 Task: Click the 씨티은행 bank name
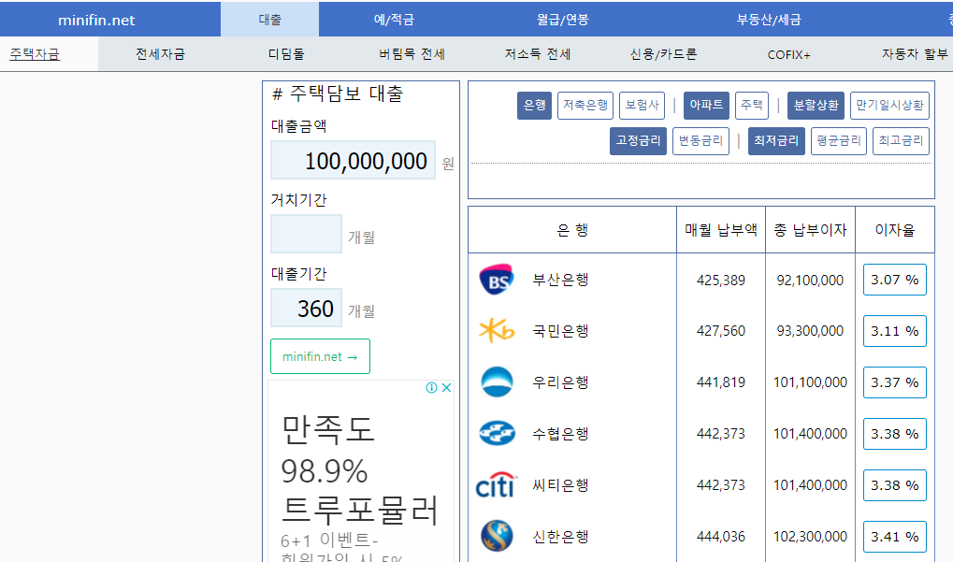(560, 484)
